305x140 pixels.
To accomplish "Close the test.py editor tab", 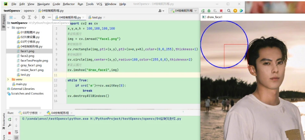I will coord(104,17).
